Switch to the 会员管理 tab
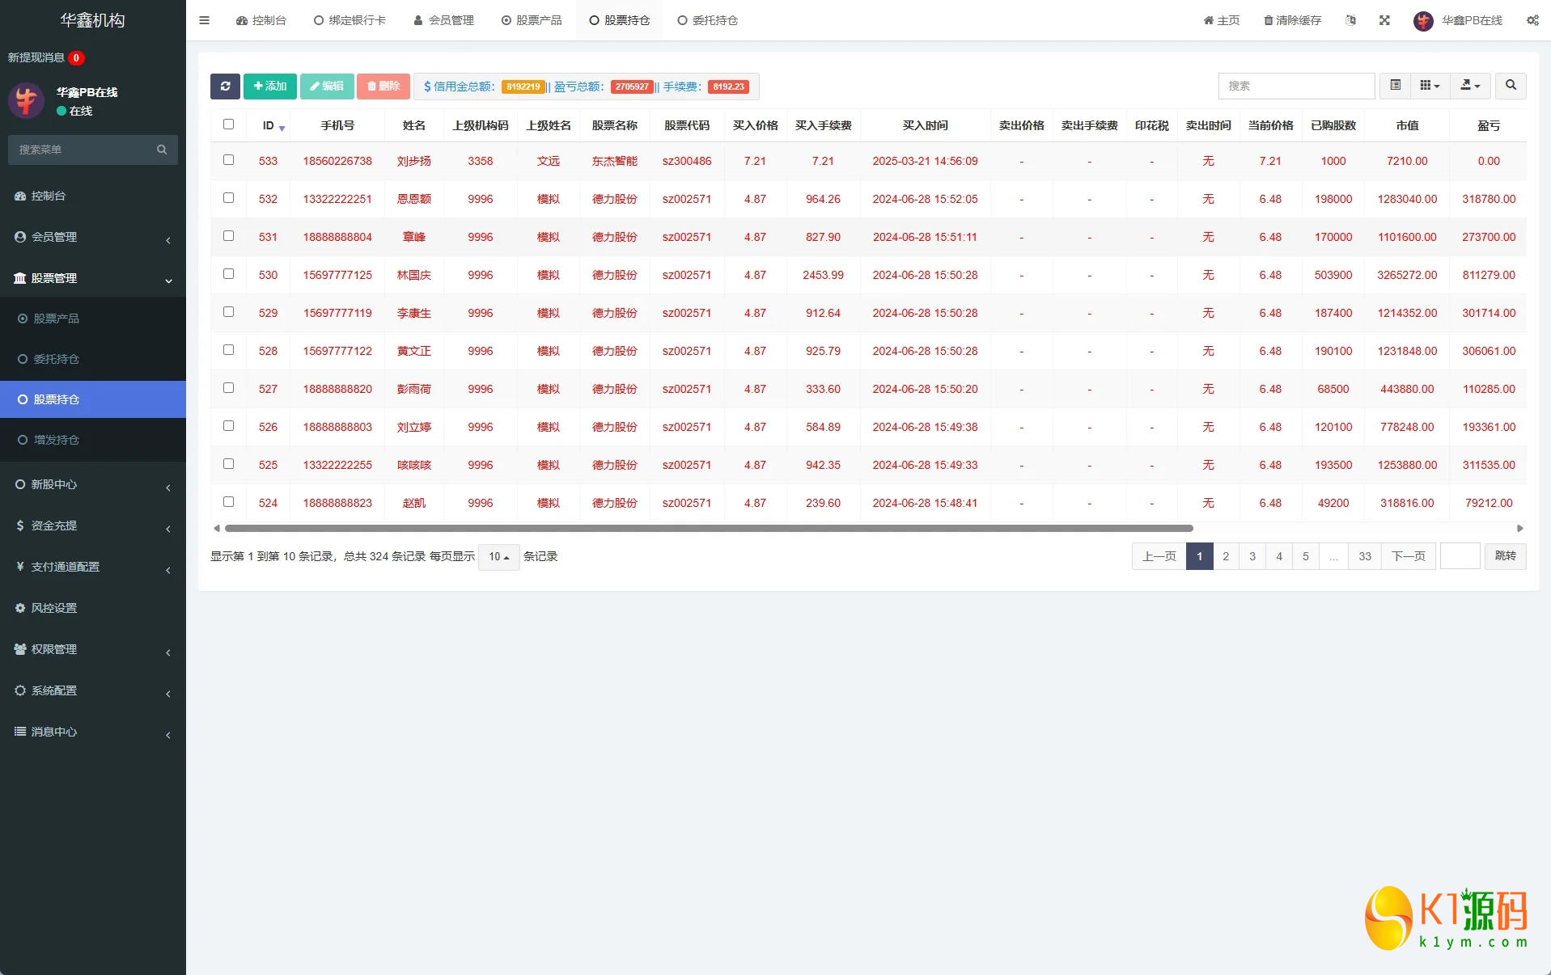This screenshot has height=975, width=1551. click(443, 20)
